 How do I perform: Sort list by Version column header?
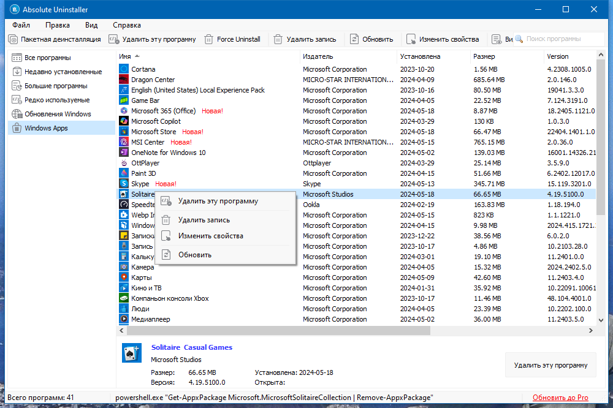point(570,56)
